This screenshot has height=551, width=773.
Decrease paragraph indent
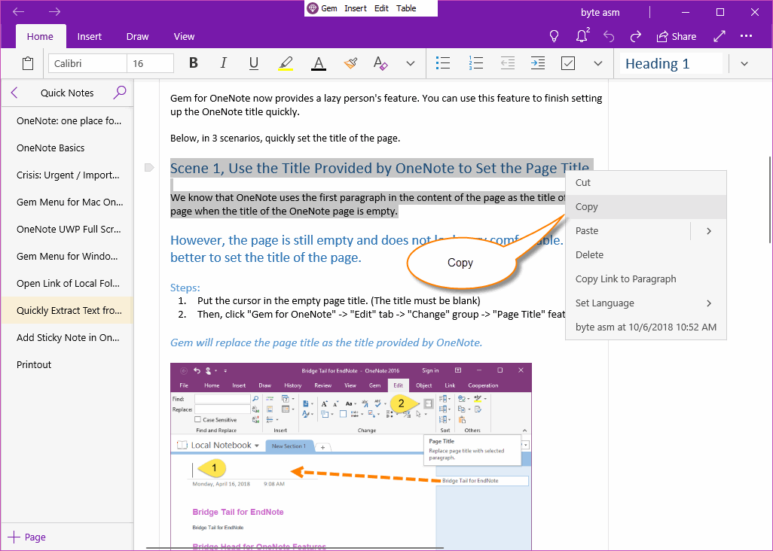[x=507, y=63]
